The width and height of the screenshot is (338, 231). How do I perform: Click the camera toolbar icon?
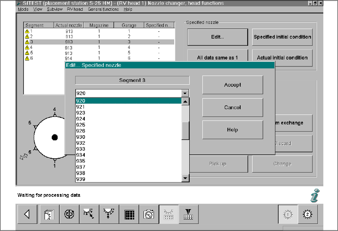click(149, 215)
